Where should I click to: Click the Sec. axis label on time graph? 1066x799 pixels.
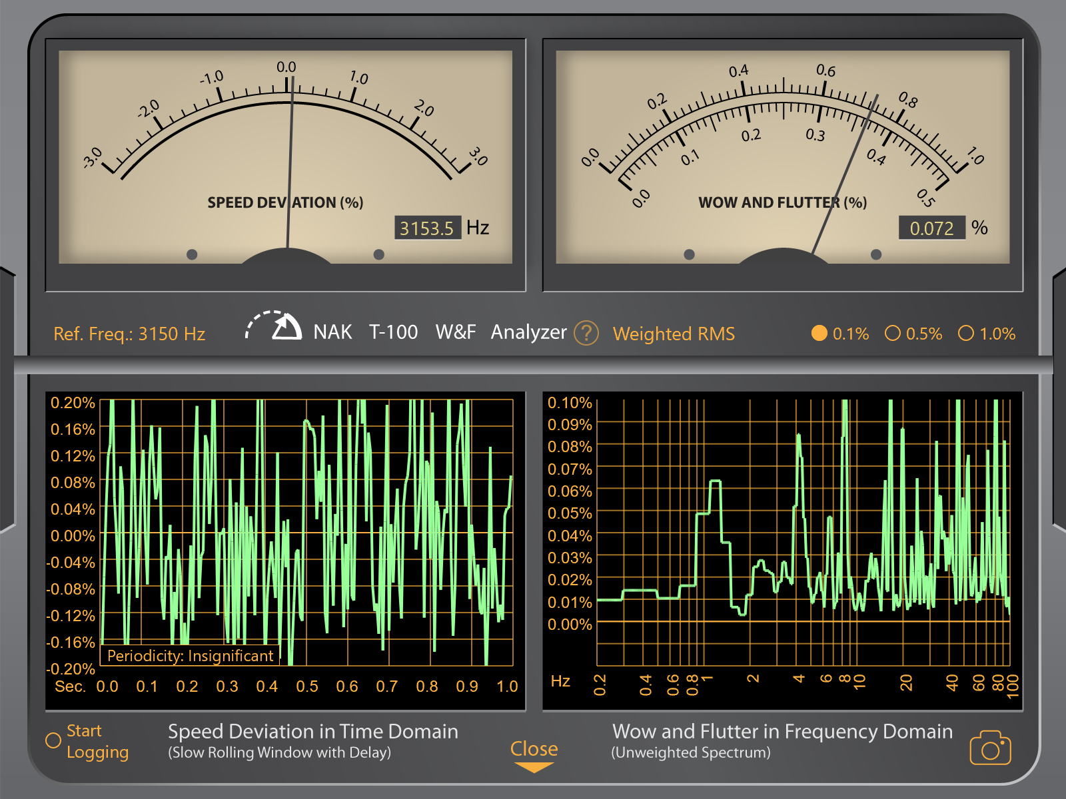[x=70, y=686]
